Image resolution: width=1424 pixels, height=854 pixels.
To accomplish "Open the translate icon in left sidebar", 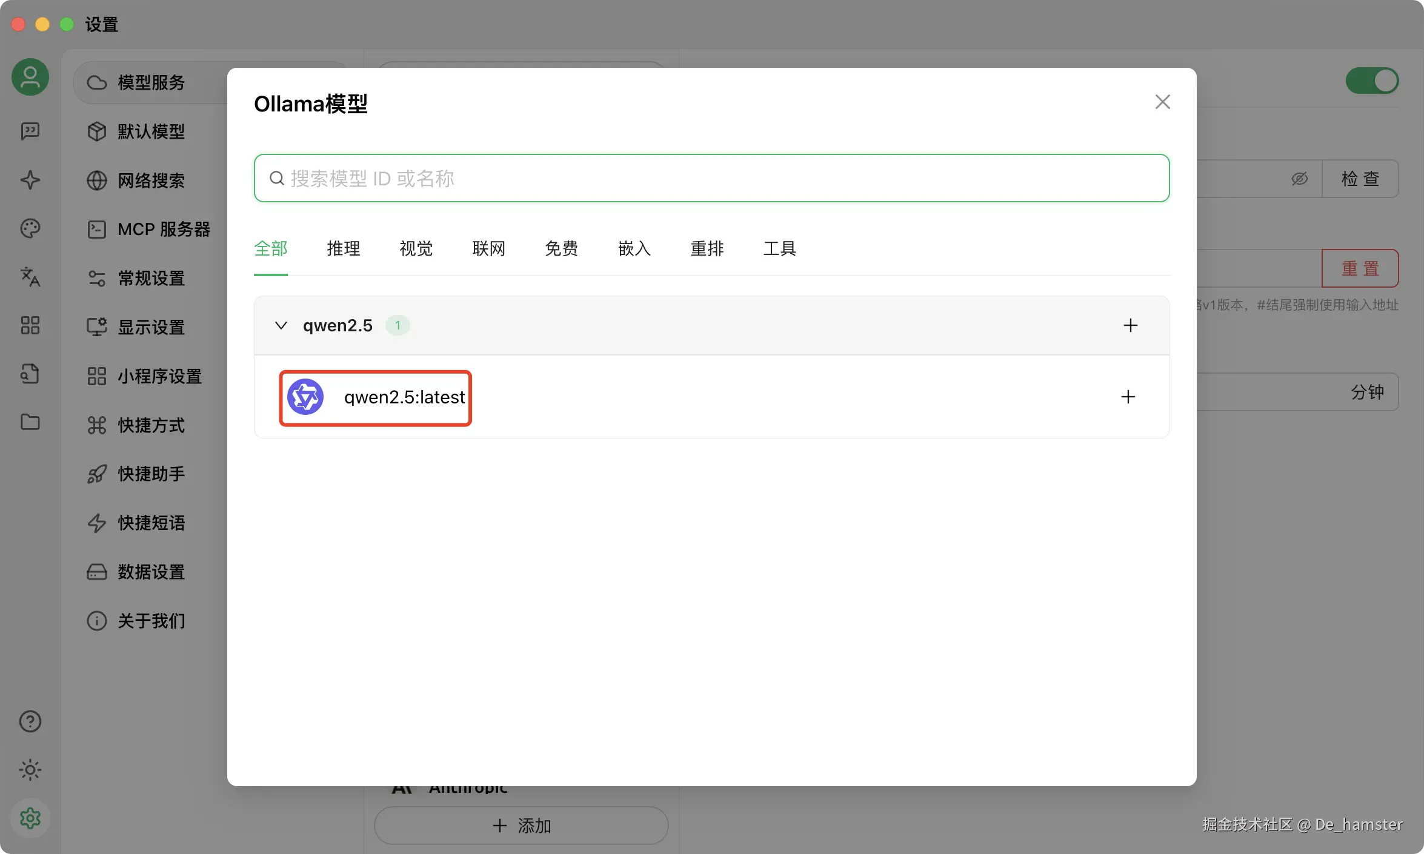I will point(30,277).
